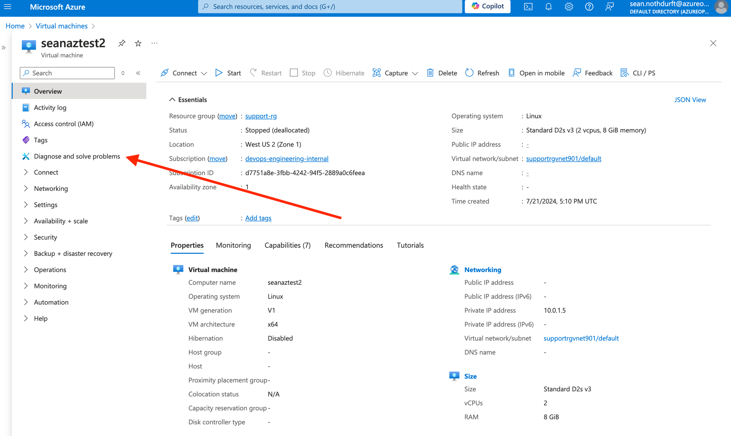Open the Capabilities (7) tab

287,245
